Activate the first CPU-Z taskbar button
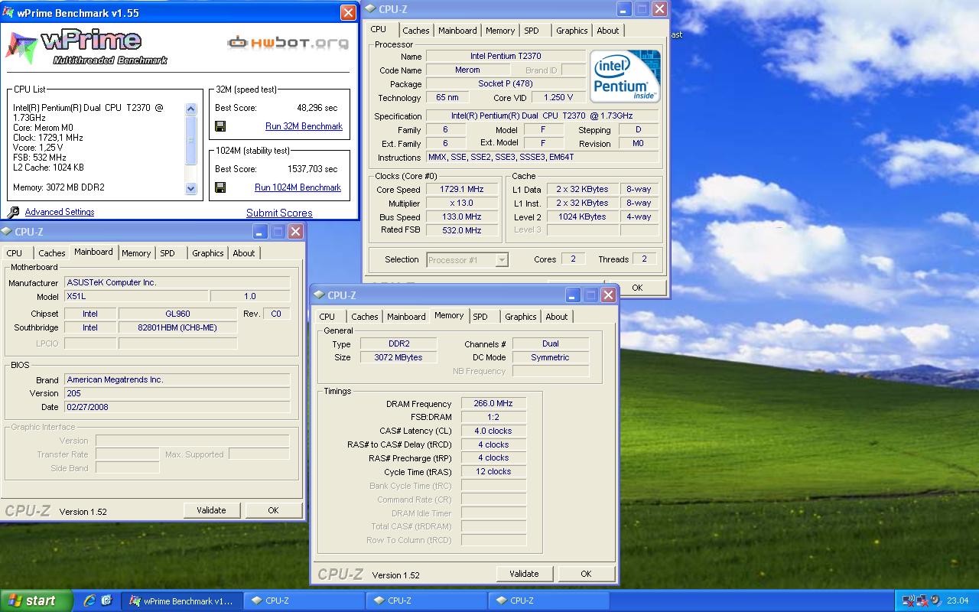The image size is (979, 612). (304, 601)
